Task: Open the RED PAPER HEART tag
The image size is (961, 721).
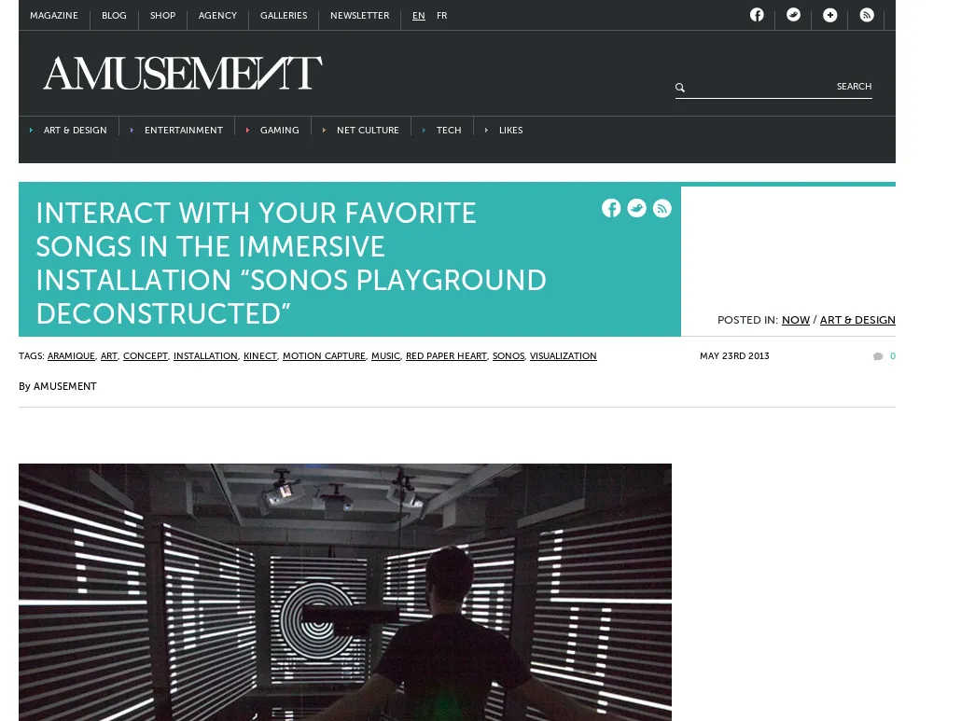Action: (446, 356)
